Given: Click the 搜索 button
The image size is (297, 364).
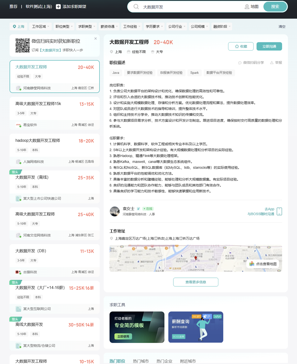Looking at the screenshot, I should [x=275, y=7].
